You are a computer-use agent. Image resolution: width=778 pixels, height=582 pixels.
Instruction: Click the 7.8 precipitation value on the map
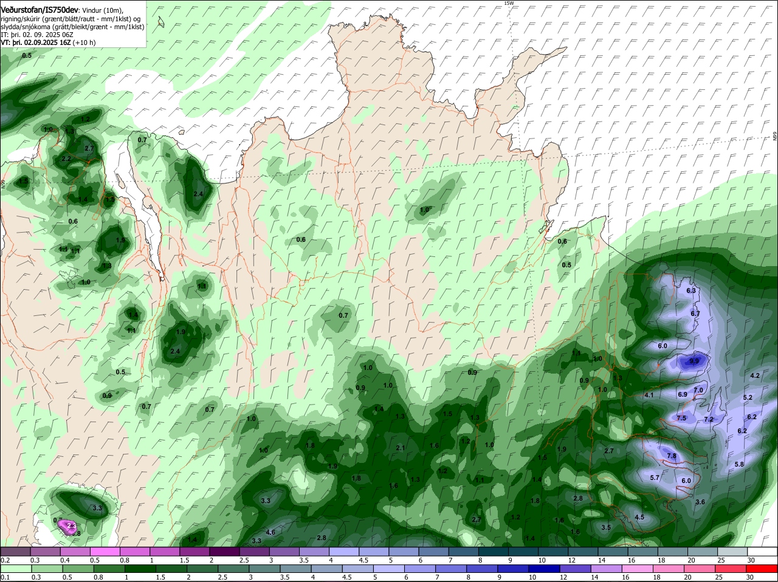click(672, 456)
